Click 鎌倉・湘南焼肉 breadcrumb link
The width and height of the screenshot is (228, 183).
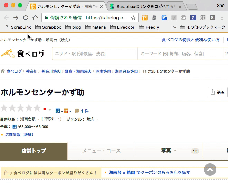point(78,71)
